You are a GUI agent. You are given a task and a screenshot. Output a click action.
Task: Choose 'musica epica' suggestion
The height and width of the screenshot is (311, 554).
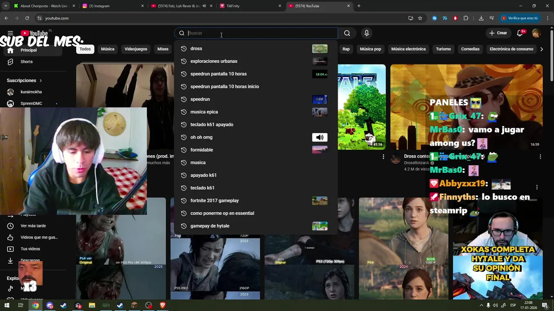[256, 112]
